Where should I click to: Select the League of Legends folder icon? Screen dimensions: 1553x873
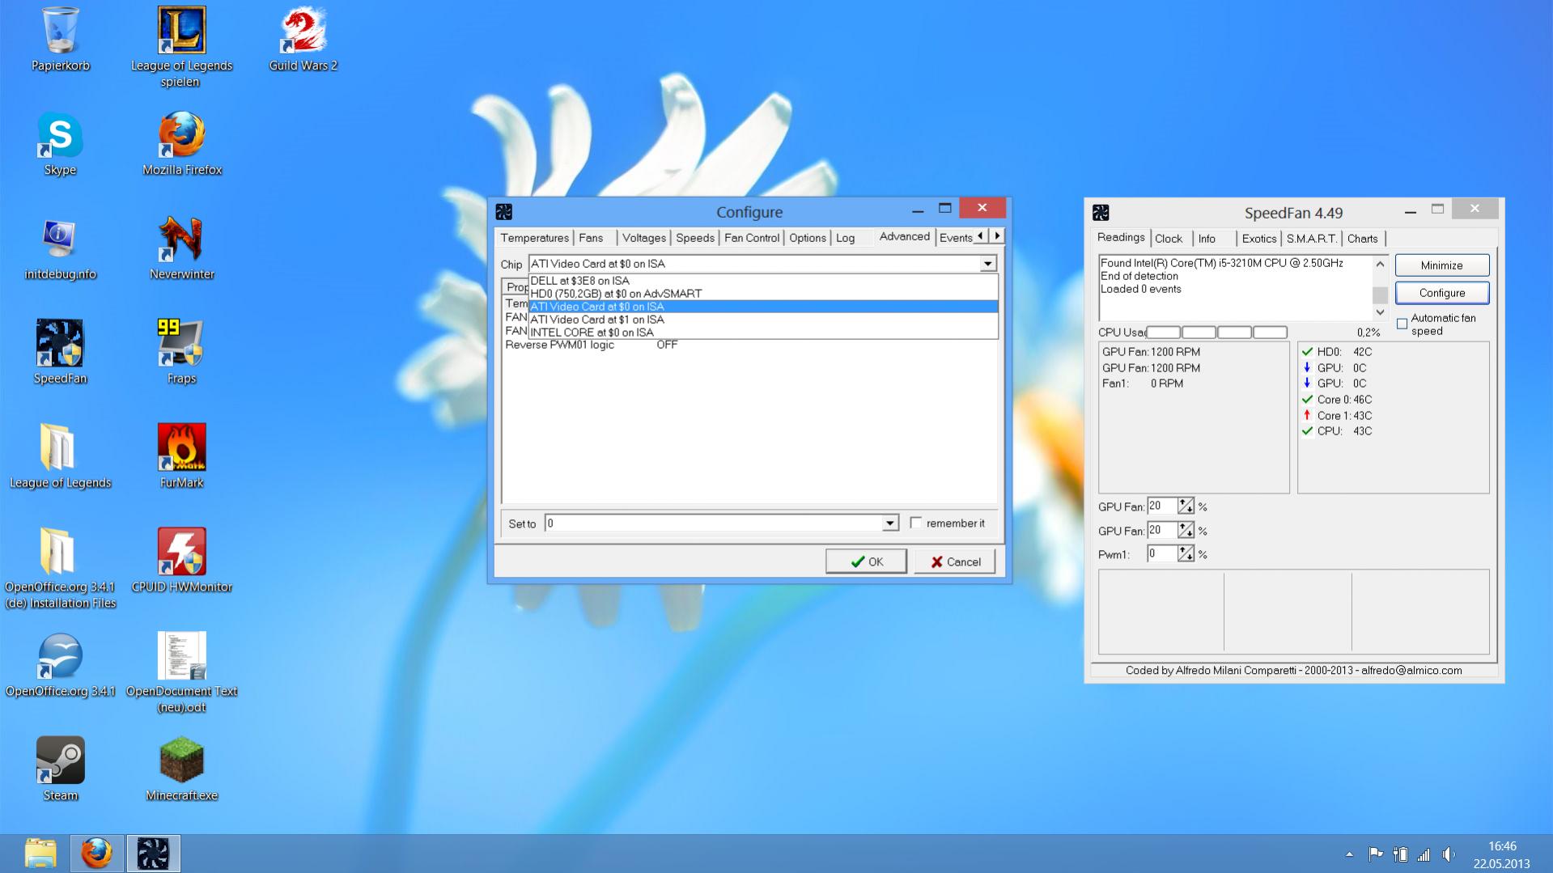pos(60,457)
